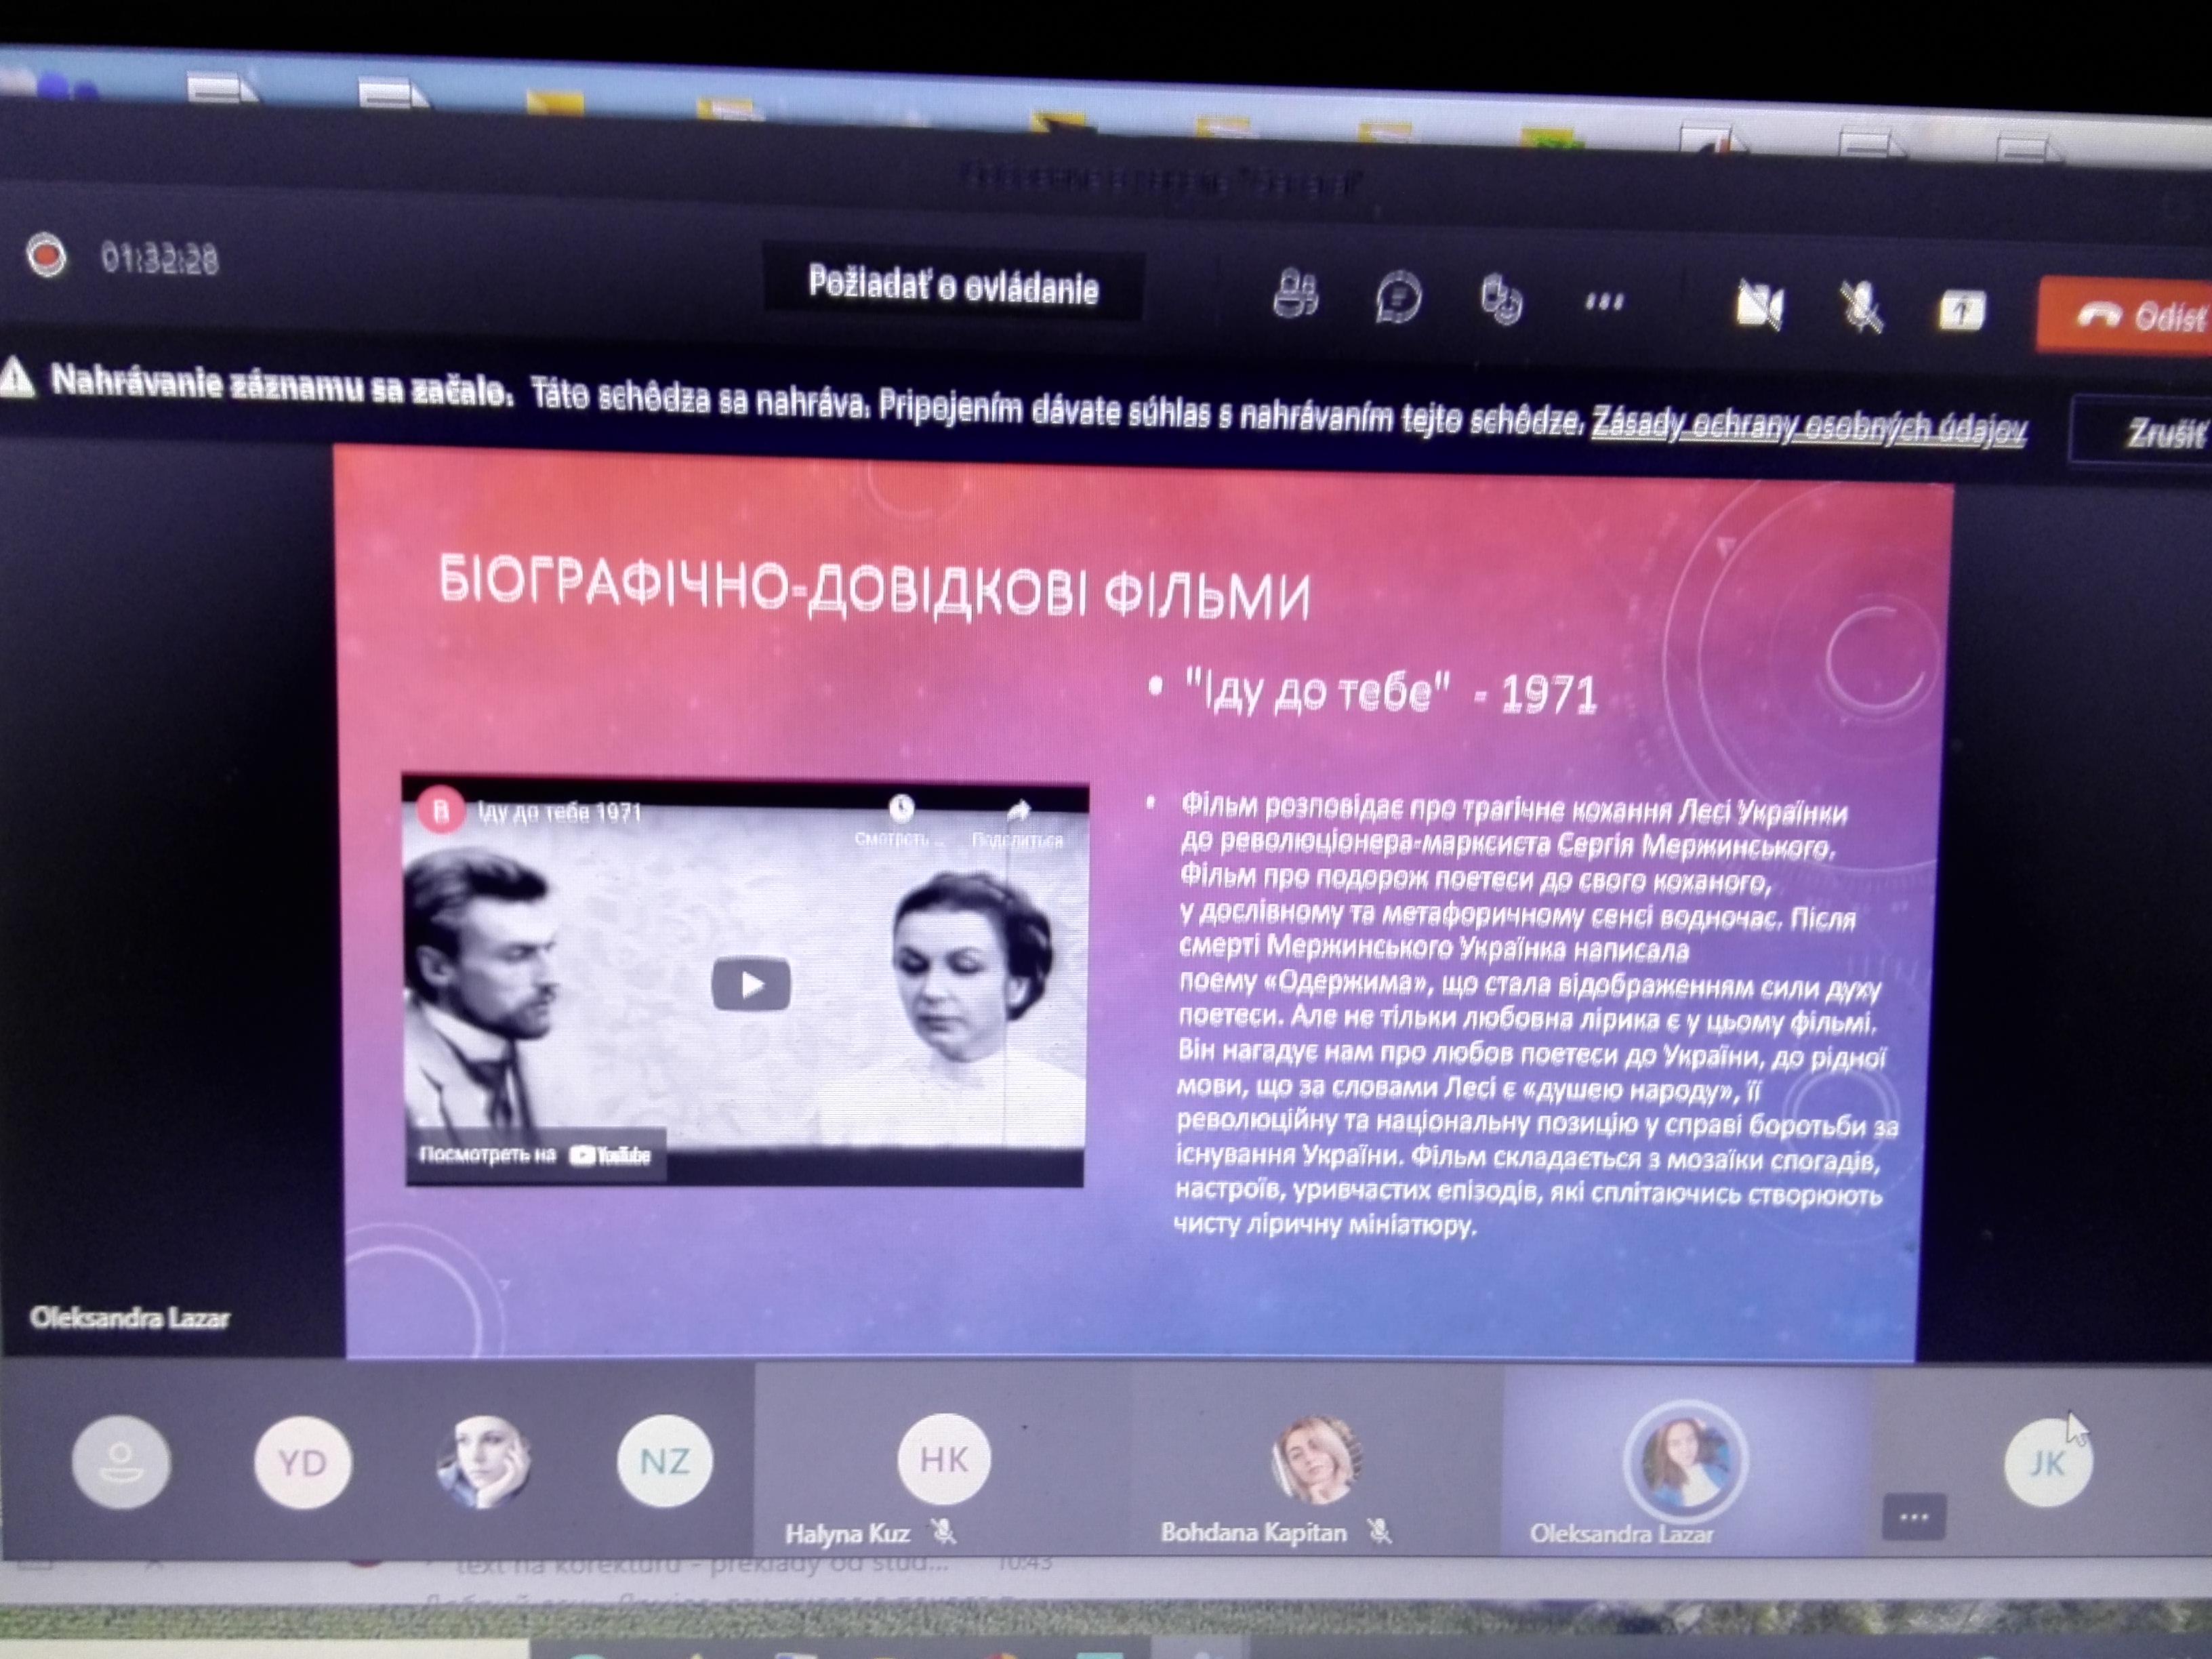
Task: Click Посмотреть на YouTube link
Action: pyautogui.click(x=535, y=1155)
